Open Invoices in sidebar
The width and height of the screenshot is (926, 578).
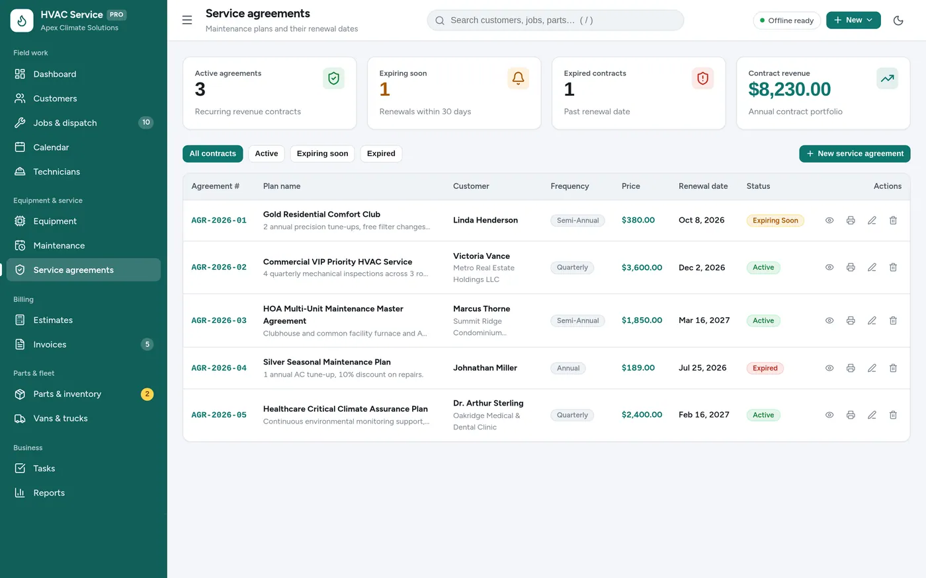[x=83, y=345]
